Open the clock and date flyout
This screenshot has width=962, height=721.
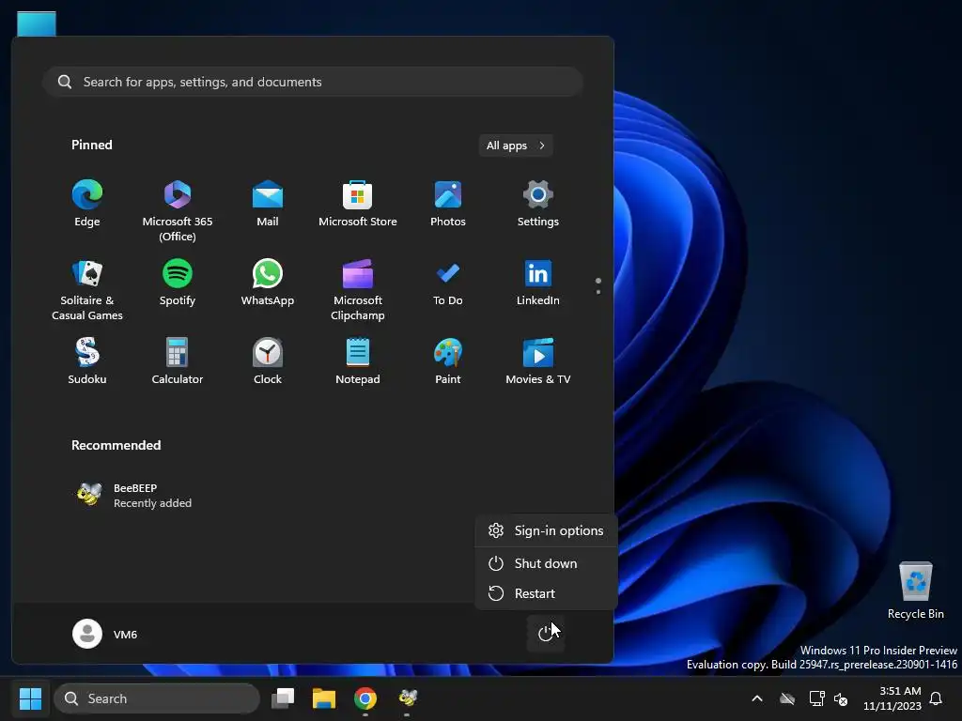(892, 698)
